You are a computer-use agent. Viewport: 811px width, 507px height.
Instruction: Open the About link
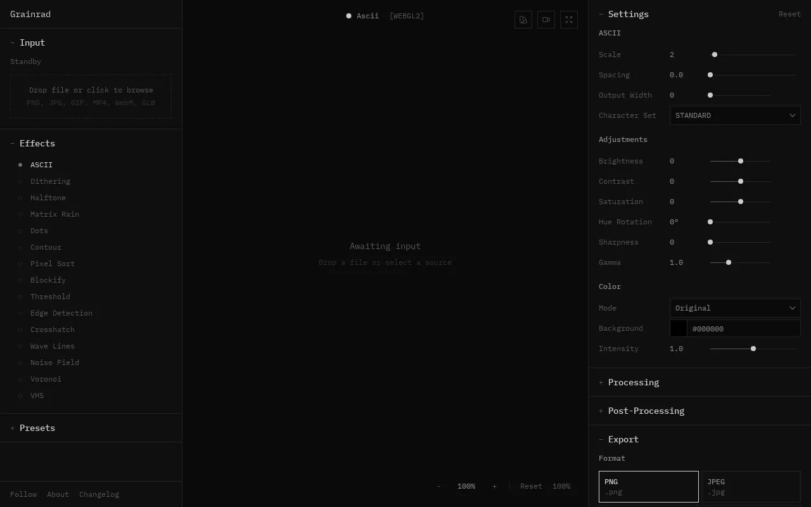pos(58,494)
